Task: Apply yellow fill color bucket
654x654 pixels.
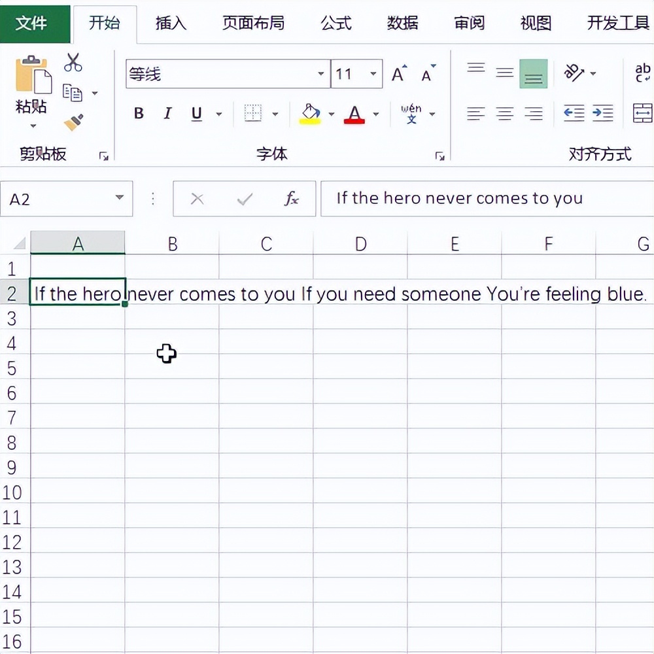Action: (310, 114)
